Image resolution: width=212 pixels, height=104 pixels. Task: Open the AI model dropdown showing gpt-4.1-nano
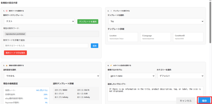coord(132,76)
